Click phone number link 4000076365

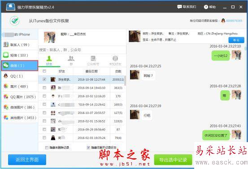[x=234, y=21]
